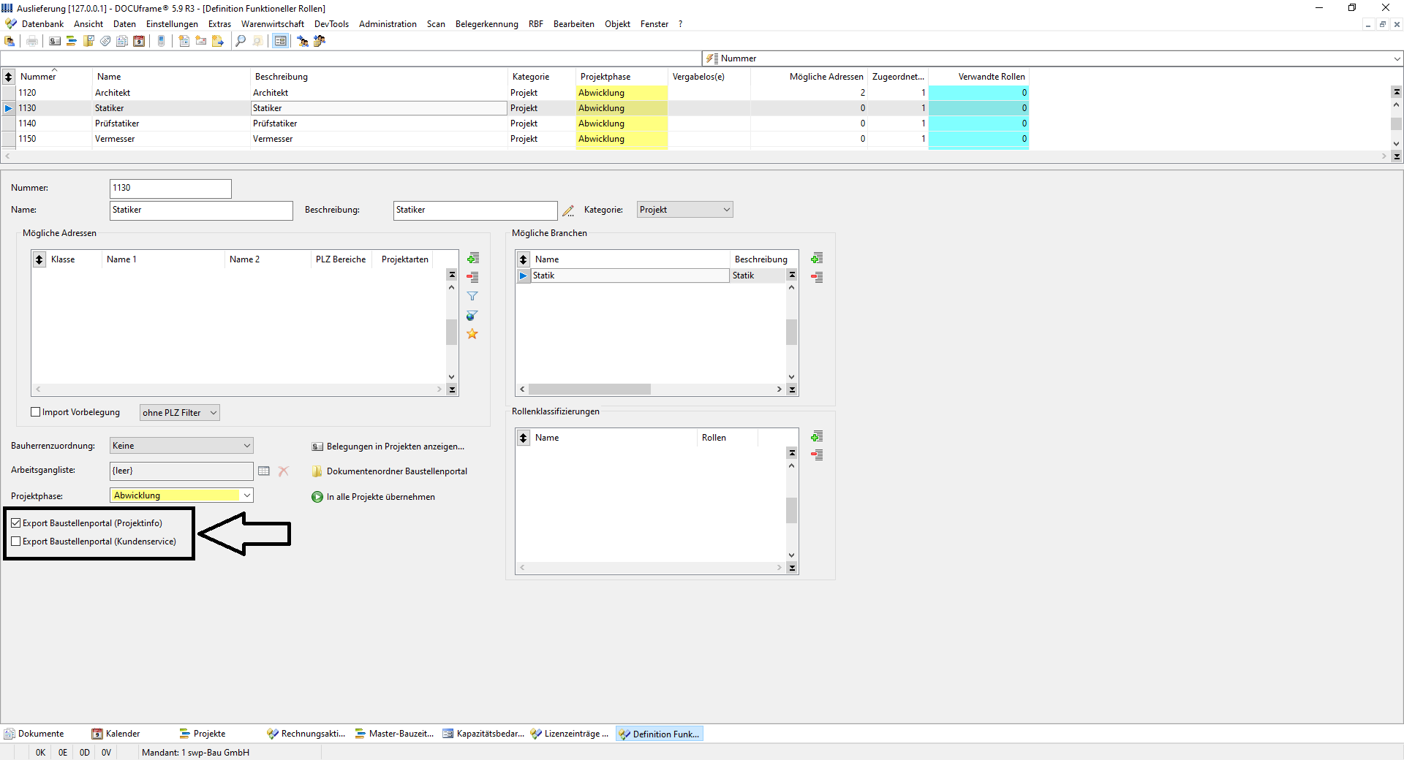Viewport: 1404px width, 760px height.
Task: Remove entry from Mögliche Adressen list
Action: (473, 277)
